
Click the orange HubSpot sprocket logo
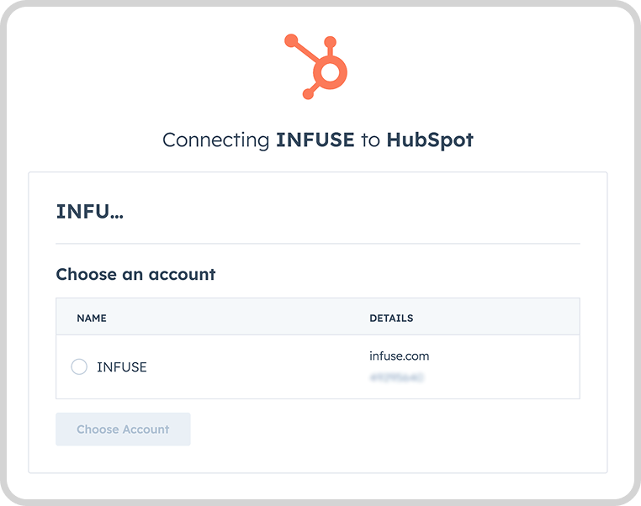tap(316, 67)
